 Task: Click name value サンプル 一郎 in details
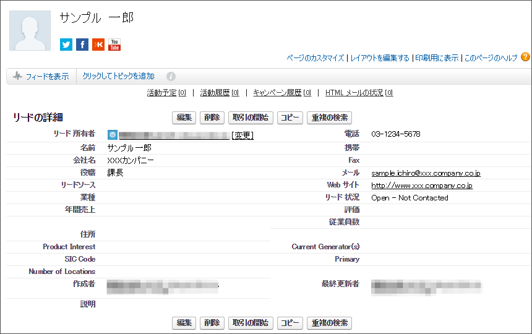pyautogui.click(x=129, y=148)
